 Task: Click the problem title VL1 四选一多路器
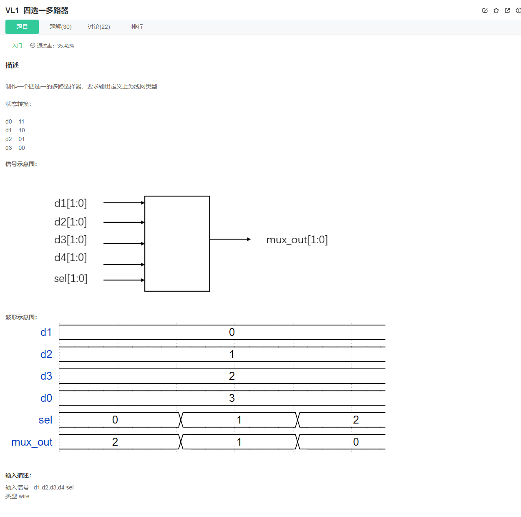[x=37, y=10]
